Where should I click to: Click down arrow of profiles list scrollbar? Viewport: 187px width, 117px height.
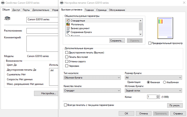pos(141,34)
